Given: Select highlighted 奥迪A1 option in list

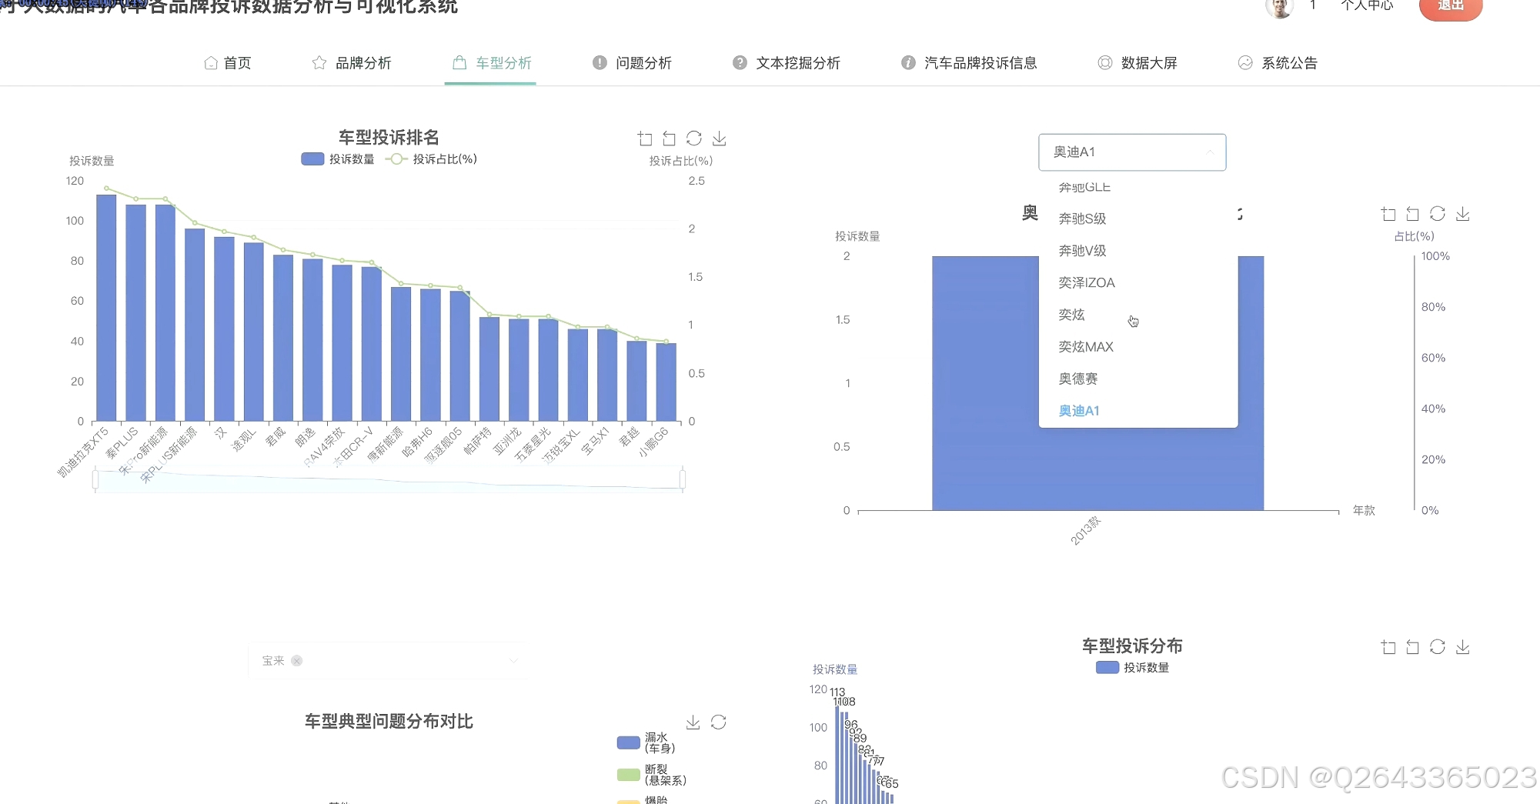Looking at the screenshot, I should (1138, 411).
